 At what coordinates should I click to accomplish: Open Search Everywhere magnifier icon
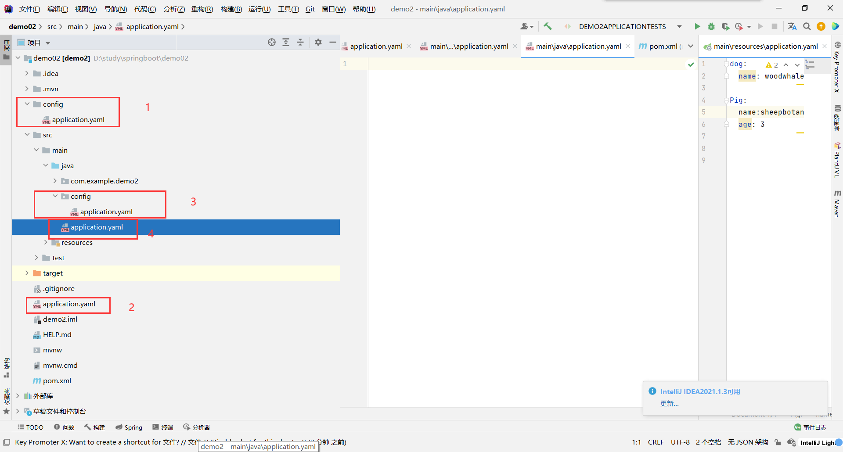coord(807,26)
